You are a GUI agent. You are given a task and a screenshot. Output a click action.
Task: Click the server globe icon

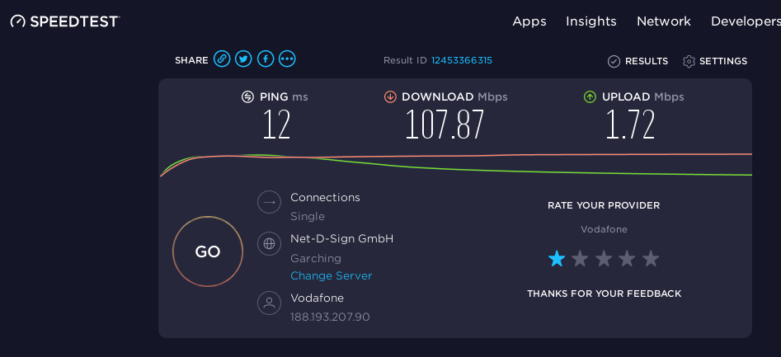pos(269,243)
